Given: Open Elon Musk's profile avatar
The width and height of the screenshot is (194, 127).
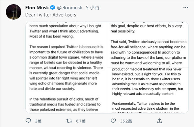Looking at the screenshot, I should click(x=14, y=12).
